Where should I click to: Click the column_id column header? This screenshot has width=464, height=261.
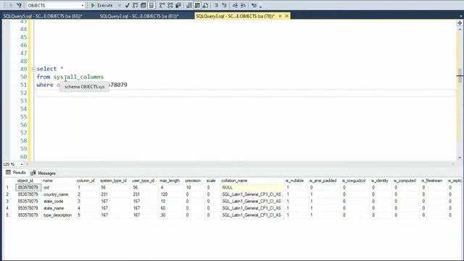(86, 181)
